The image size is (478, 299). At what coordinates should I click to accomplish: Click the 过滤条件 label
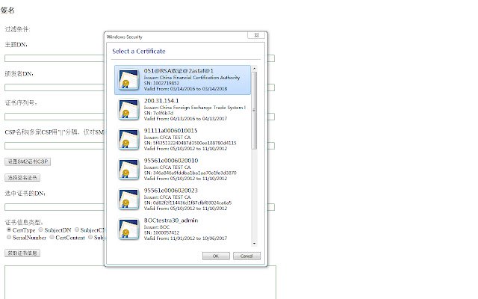17,29
